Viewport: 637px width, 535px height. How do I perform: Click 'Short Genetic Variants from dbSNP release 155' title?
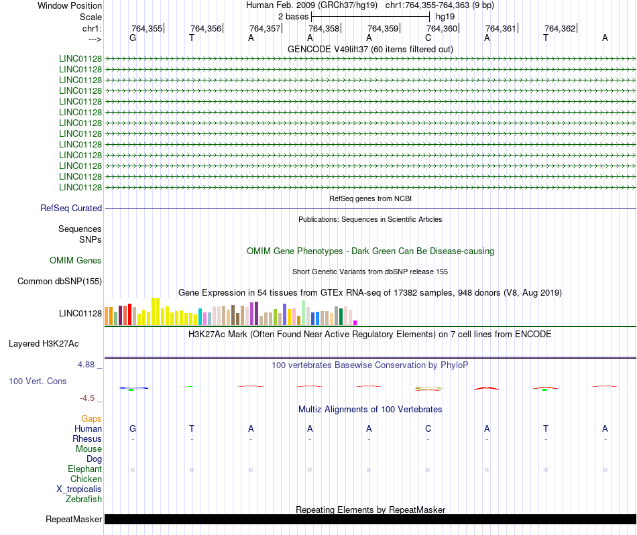(370, 272)
